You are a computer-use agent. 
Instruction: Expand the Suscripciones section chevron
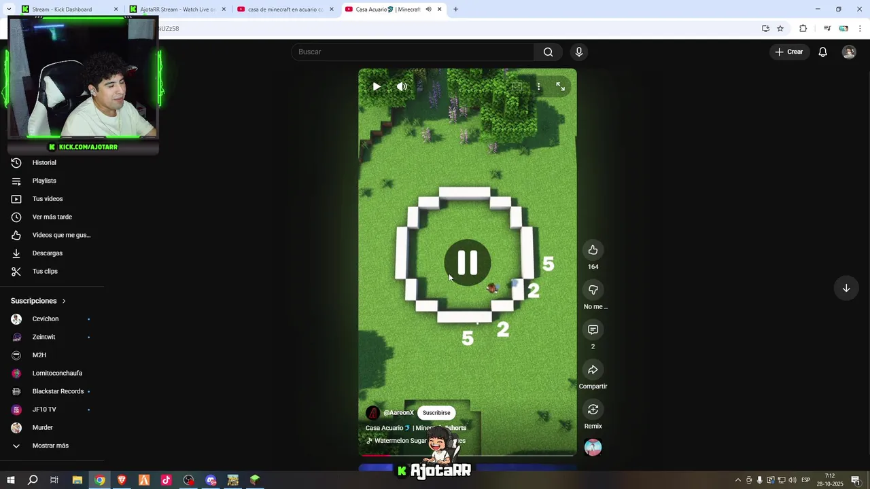click(x=64, y=301)
